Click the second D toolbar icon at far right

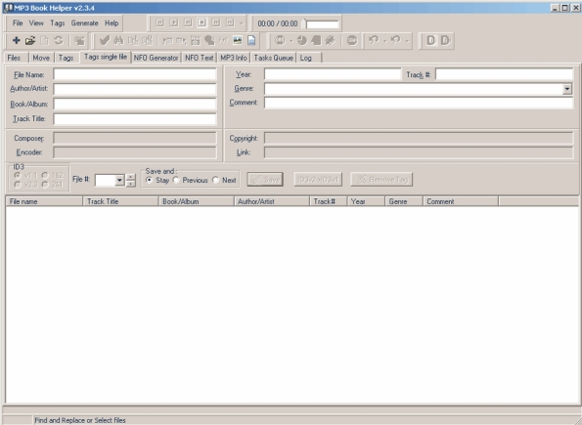445,40
